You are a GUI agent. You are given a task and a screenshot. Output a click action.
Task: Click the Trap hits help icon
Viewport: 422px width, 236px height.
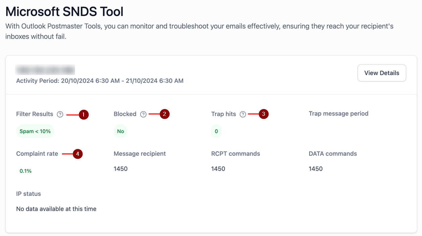pos(243,114)
